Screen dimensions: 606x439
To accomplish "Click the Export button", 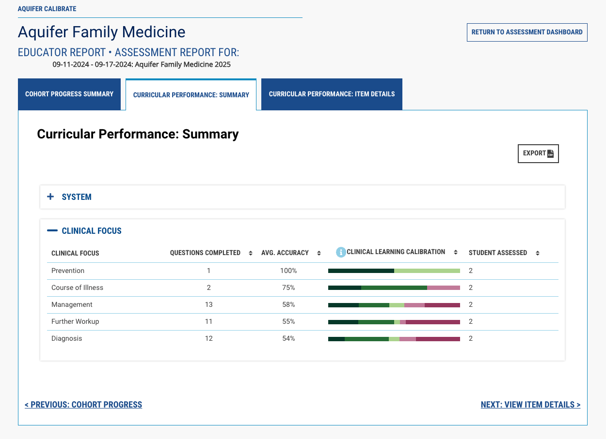I will (x=538, y=153).
